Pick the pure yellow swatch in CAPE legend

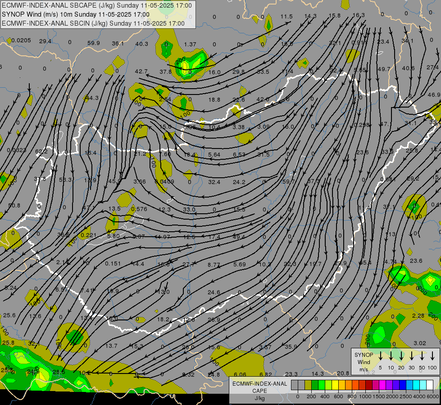point(335,385)
